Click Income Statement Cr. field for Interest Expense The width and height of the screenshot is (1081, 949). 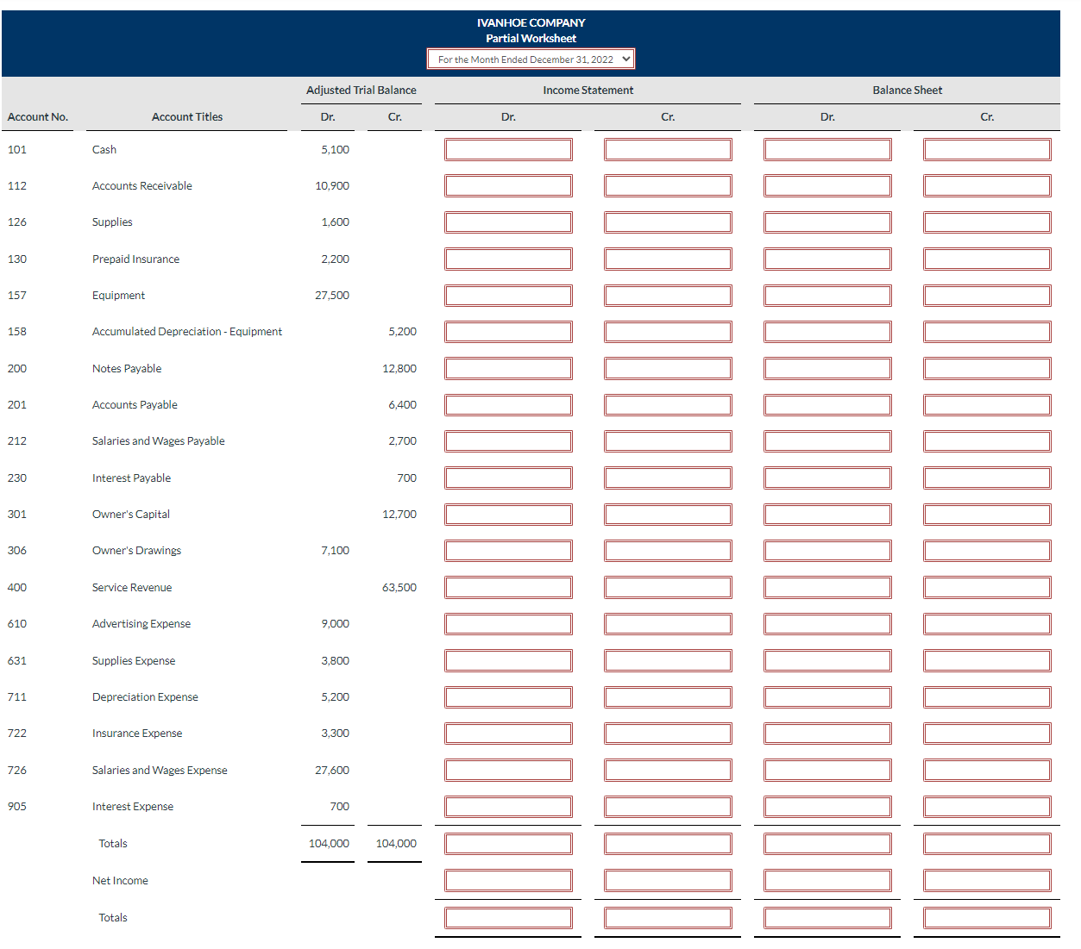(x=668, y=807)
